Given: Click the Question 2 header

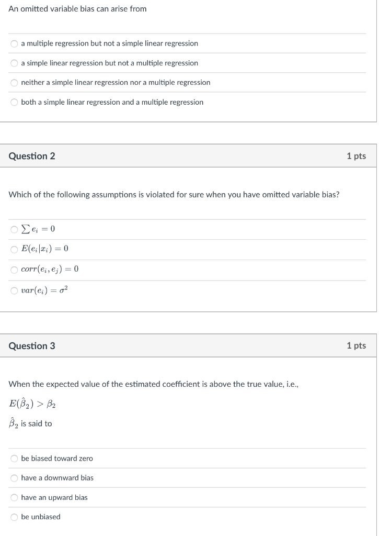Looking at the screenshot, I should pyautogui.click(x=31, y=155).
